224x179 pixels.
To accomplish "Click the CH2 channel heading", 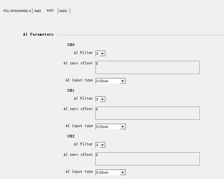I will point(71,136).
